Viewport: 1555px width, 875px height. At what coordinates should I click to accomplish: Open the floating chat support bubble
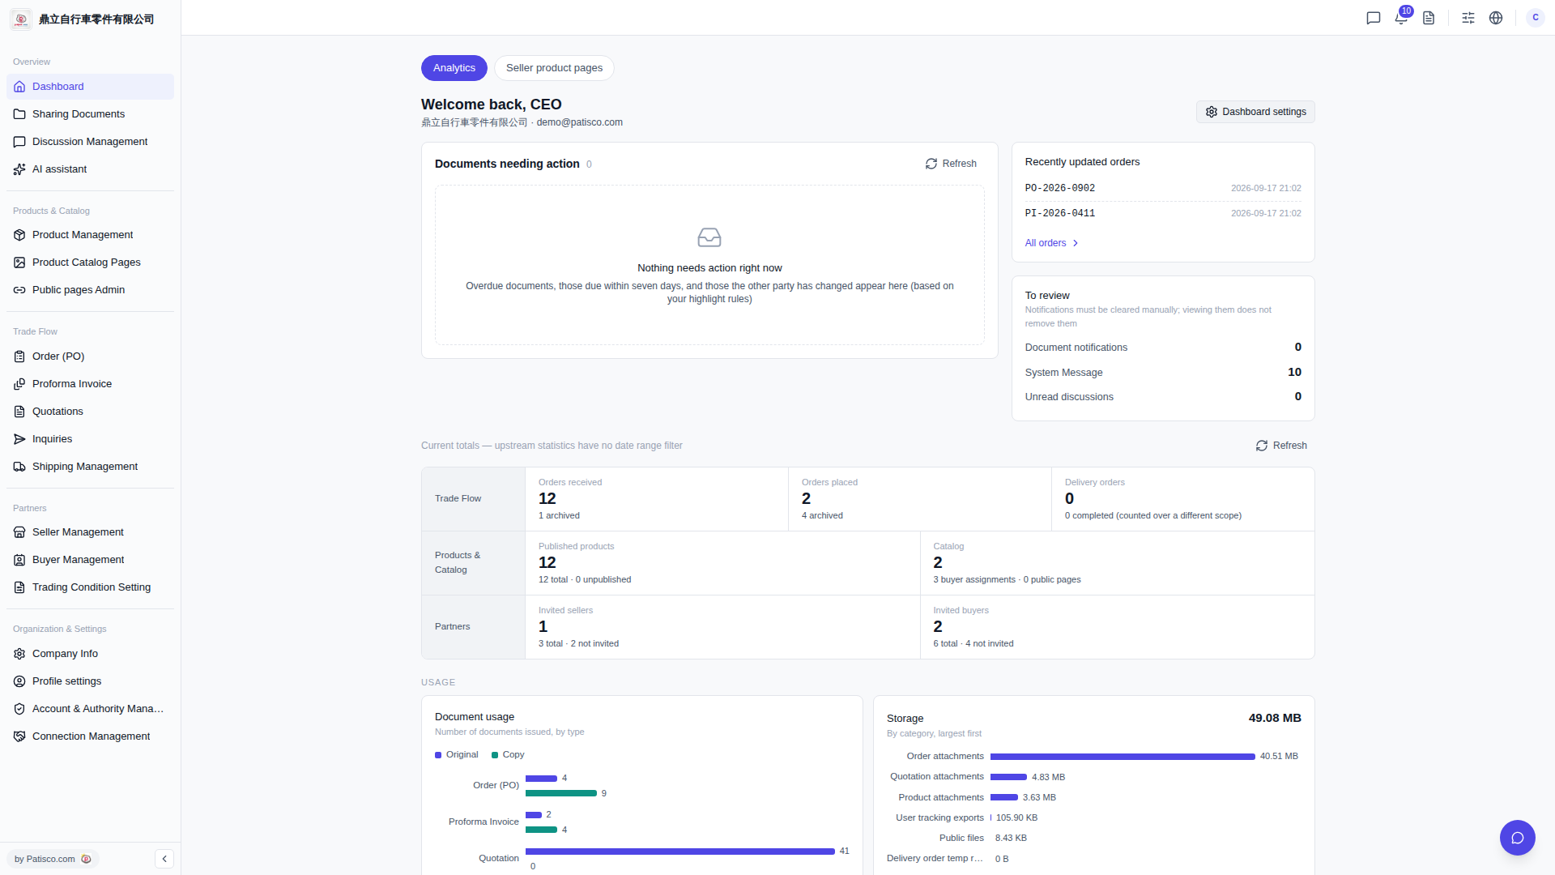tap(1518, 838)
